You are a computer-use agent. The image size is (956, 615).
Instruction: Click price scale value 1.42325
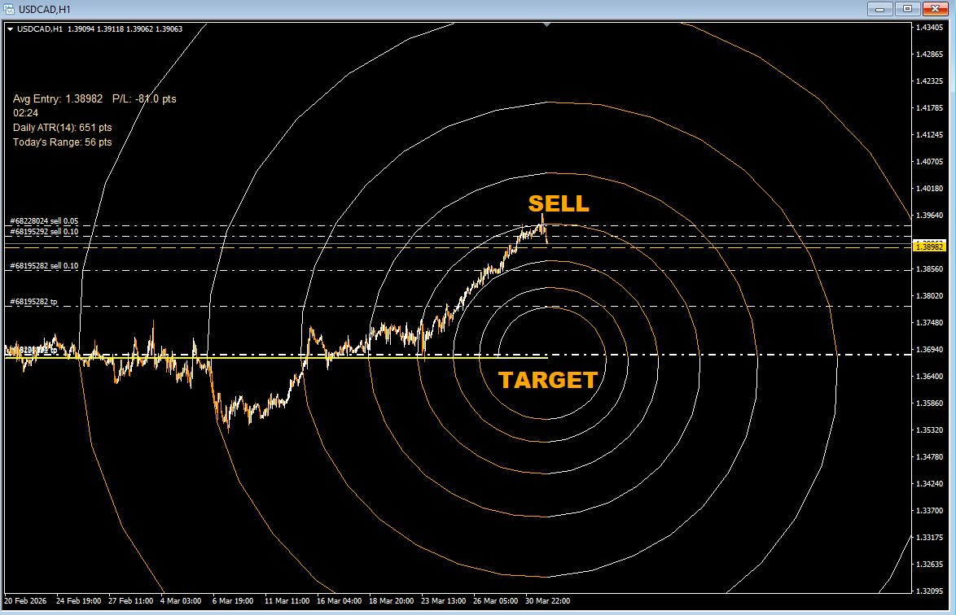(930, 81)
